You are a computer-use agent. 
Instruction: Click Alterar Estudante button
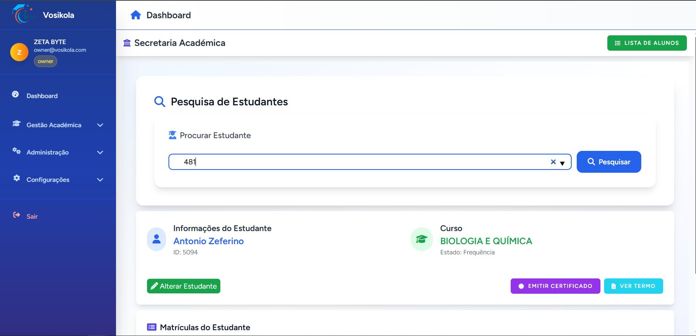[x=183, y=286]
